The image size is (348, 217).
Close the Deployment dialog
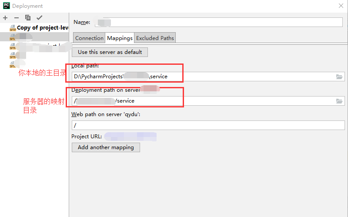pyautogui.click(x=341, y=6)
